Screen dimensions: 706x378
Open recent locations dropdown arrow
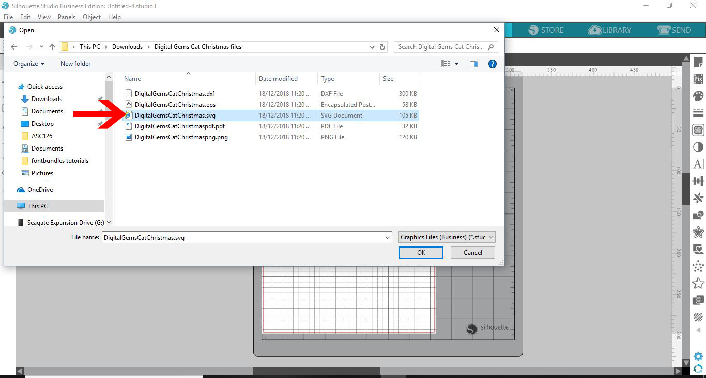pyautogui.click(x=41, y=47)
